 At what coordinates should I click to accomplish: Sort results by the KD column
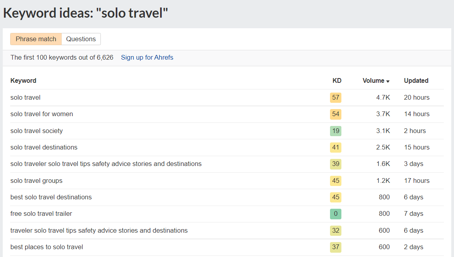pyautogui.click(x=337, y=80)
